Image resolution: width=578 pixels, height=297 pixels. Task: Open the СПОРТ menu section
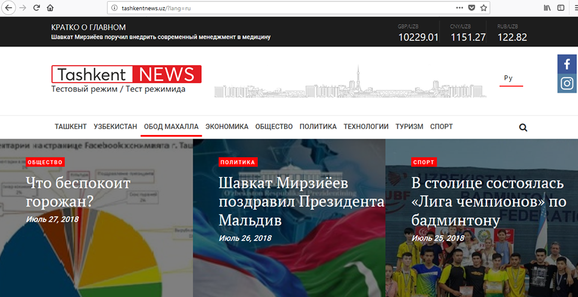click(441, 127)
